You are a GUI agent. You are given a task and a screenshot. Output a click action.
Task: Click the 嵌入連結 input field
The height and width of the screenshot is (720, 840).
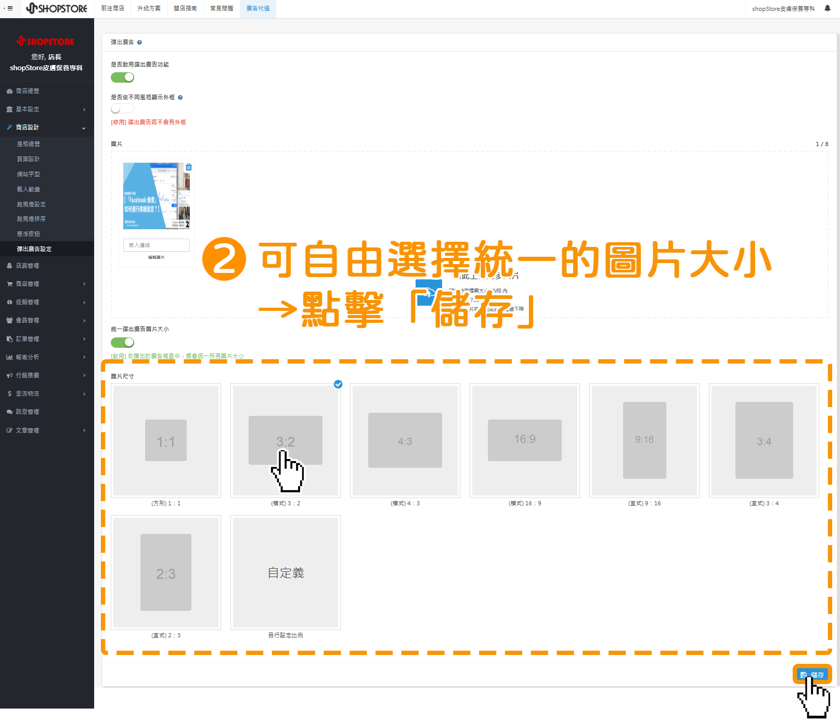click(157, 245)
